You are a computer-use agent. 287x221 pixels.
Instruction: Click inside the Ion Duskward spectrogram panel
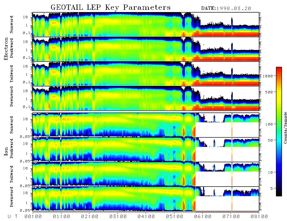146,149
